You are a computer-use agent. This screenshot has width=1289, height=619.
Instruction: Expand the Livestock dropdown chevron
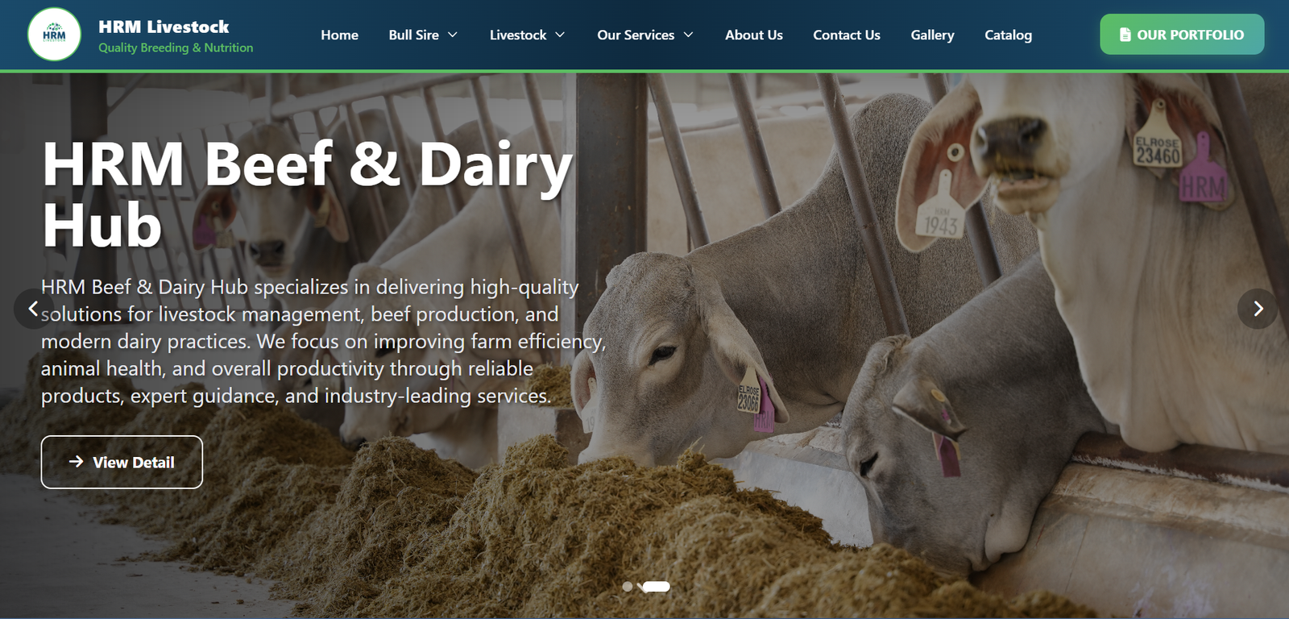pos(560,35)
